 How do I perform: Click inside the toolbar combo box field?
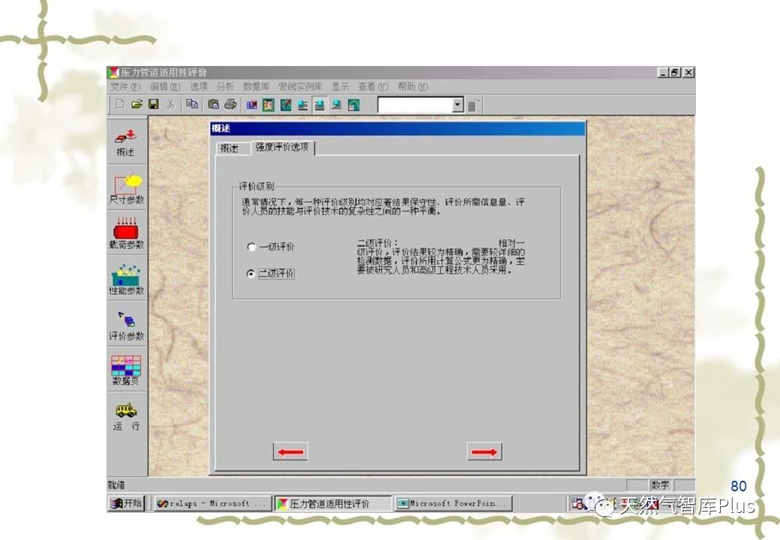pyautogui.click(x=415, y=105)
